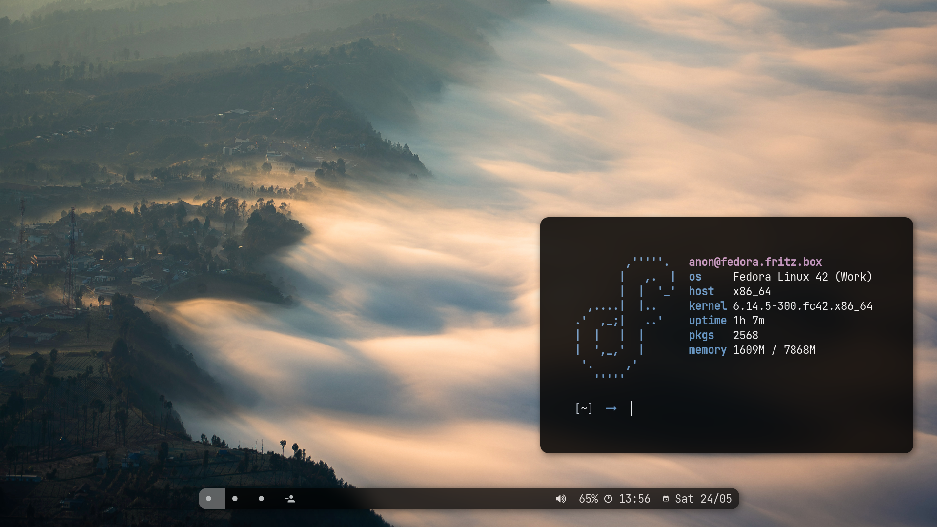Click the memory value 1609M / 7868M
Viewport: 937px width, 527px height.
pos(774,350)
